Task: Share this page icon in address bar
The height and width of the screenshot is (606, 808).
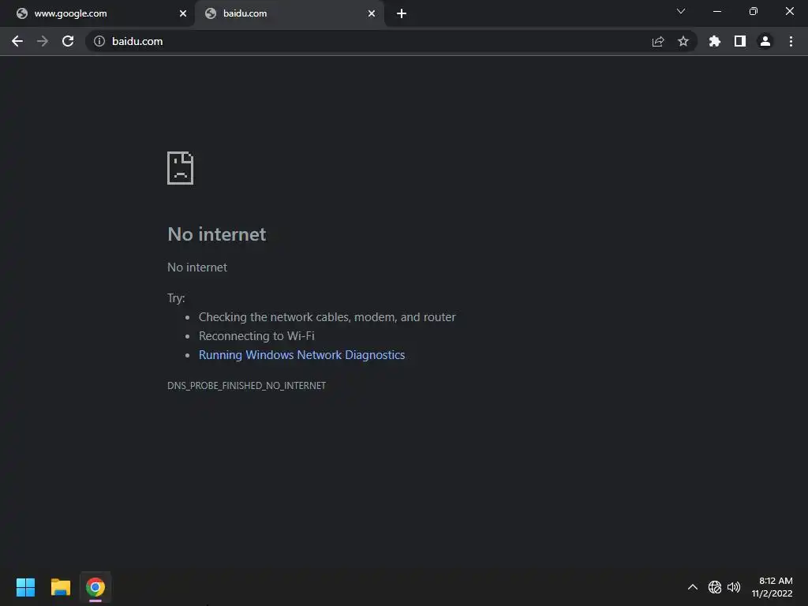Action: tap(658, 41)
